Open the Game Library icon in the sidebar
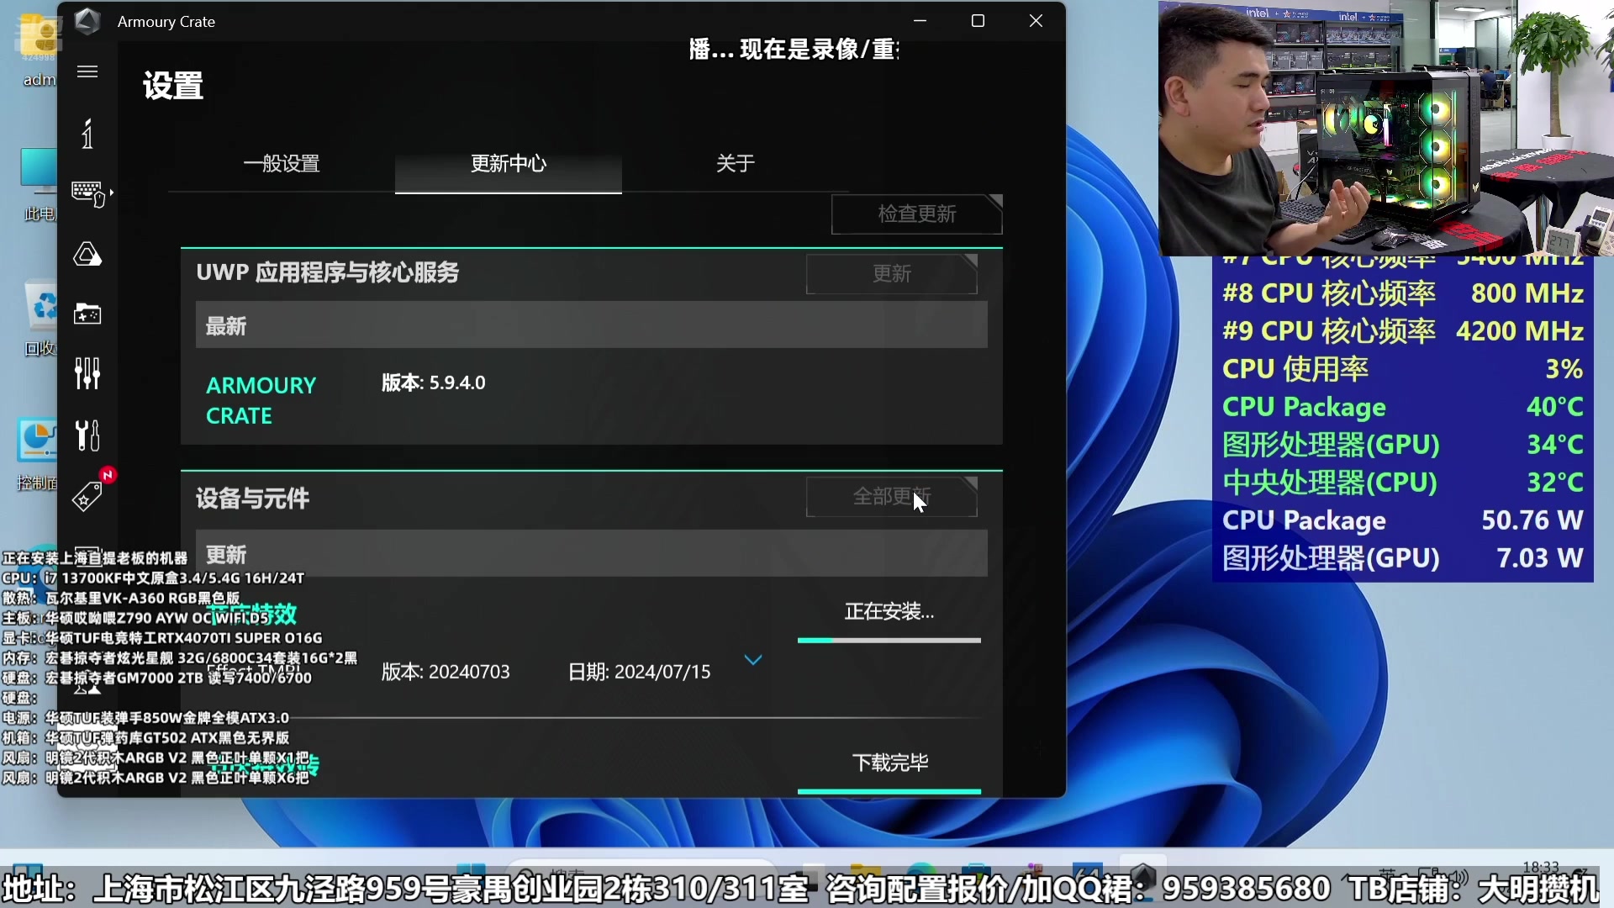 (x=87, y=314)
